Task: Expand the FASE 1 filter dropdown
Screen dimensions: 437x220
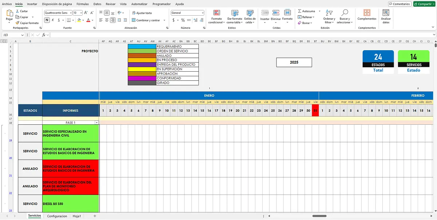Action: pos(97,123)
